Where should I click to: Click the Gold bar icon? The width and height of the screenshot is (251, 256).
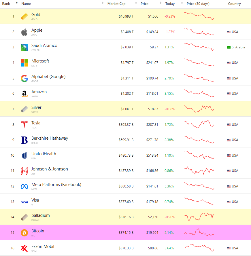click(24, 16)
